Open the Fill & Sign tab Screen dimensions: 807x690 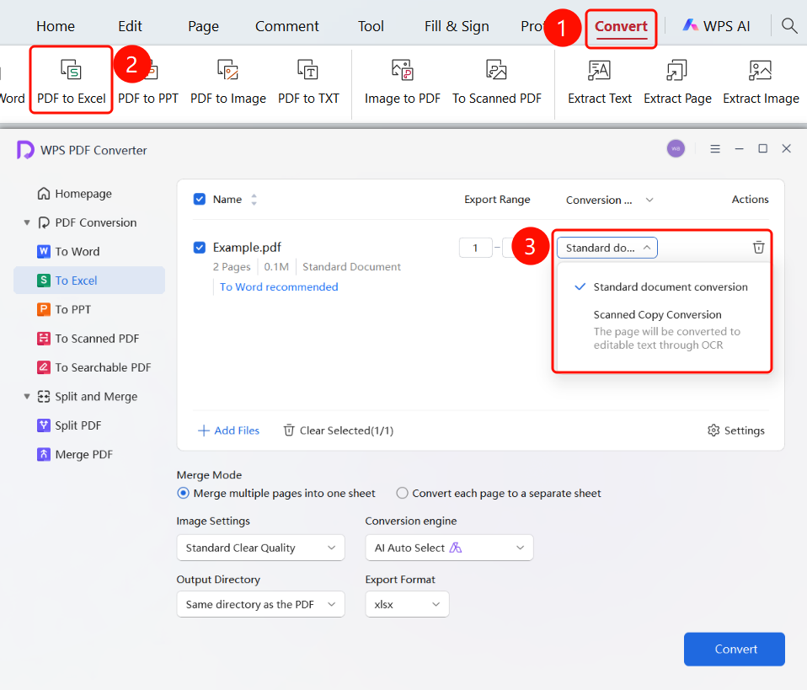click(x=457, y=26)
